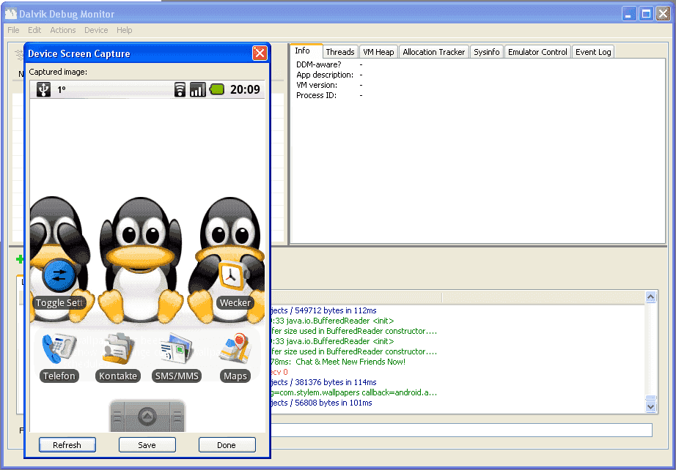Open the Help menu

click(124, 30)
